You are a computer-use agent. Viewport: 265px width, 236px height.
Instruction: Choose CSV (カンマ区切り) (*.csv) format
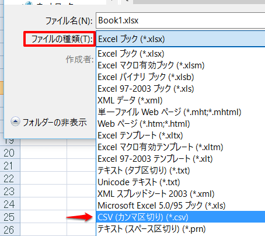[180, 217]
